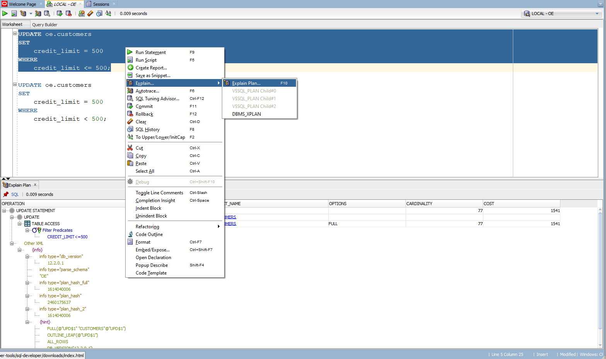
Task: Select Code Outline menu entry
Action: tap(175, 234)
